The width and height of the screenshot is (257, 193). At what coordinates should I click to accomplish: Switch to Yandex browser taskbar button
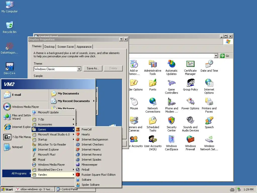click(35, 189)
